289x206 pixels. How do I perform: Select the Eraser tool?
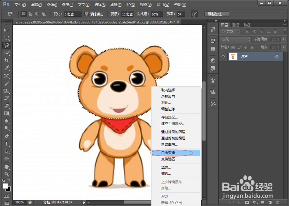(x=7, y=106)
